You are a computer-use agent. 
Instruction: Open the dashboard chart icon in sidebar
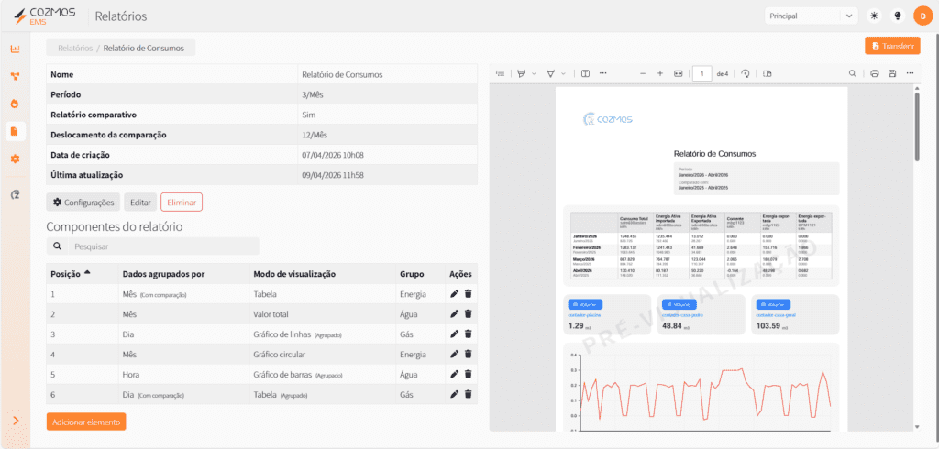[15, 49]
